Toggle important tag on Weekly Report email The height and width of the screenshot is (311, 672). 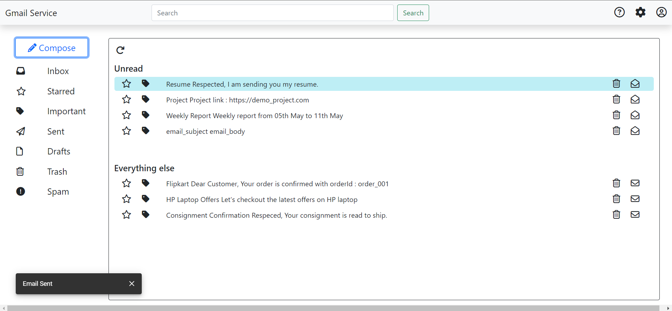146,115
